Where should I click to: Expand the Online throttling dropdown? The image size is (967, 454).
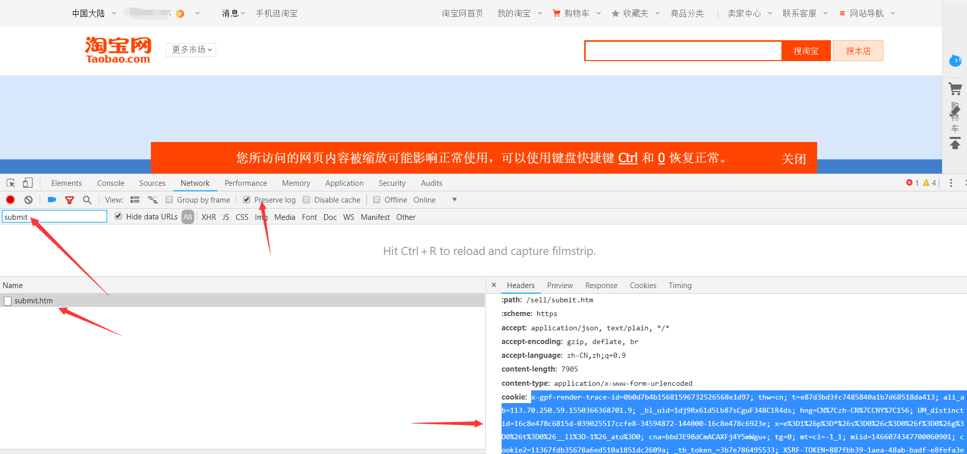tap(454, 200)
